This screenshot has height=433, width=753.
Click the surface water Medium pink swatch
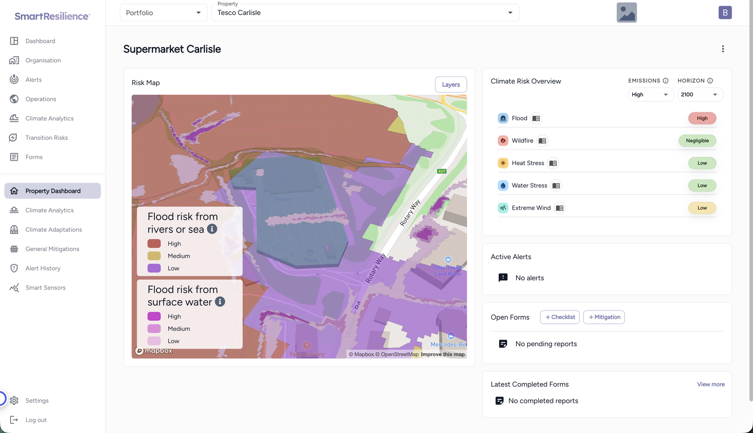pyautogui.click(x=154, y=329)
